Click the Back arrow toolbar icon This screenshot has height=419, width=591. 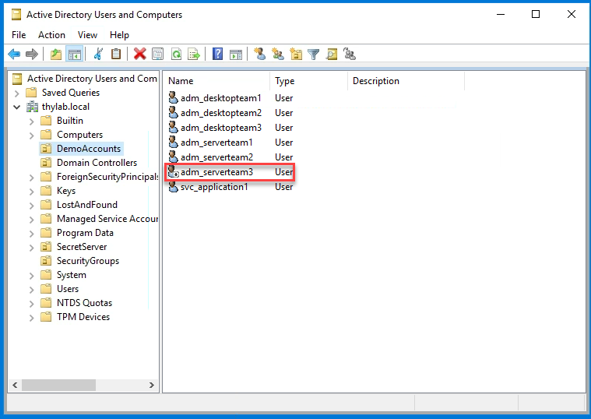pos(14,54)
